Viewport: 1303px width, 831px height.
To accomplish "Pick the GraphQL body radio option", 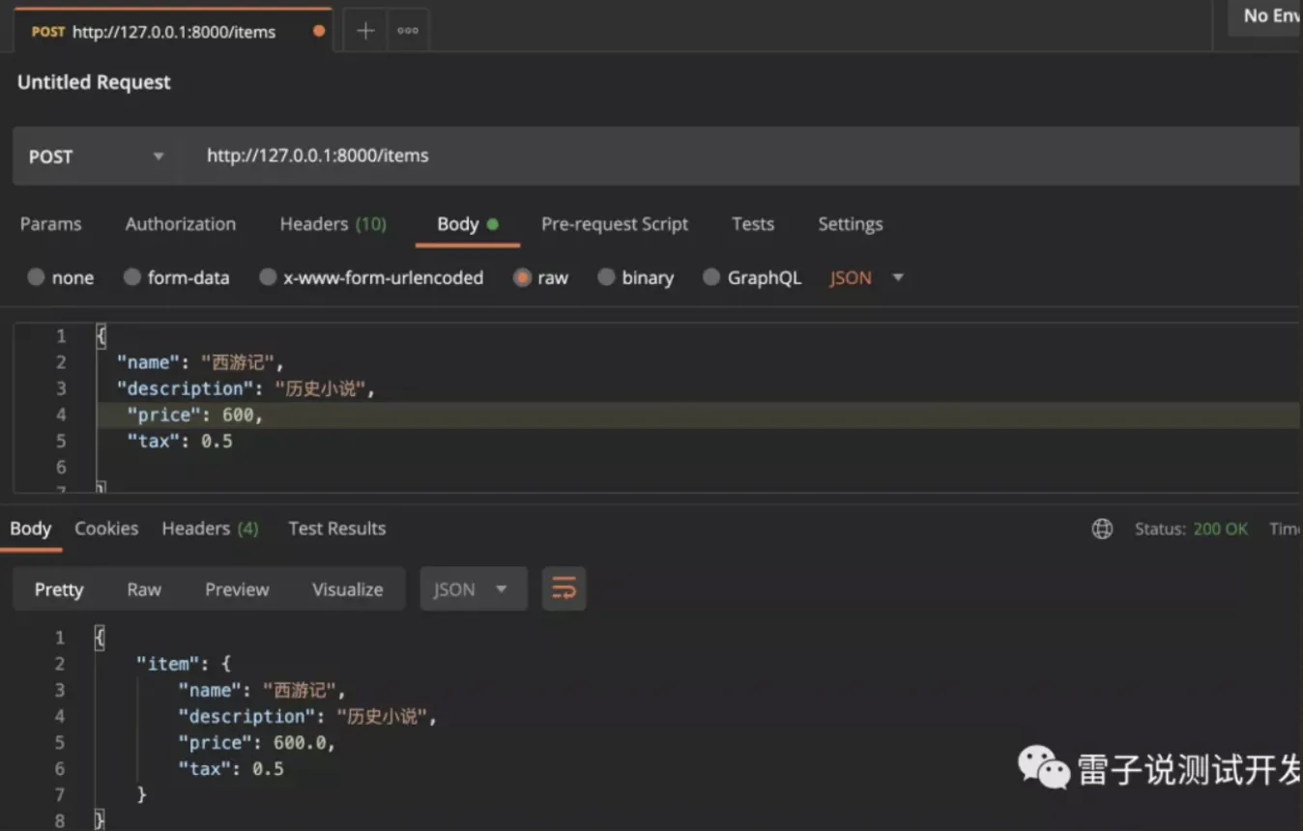I will [711, 277].
